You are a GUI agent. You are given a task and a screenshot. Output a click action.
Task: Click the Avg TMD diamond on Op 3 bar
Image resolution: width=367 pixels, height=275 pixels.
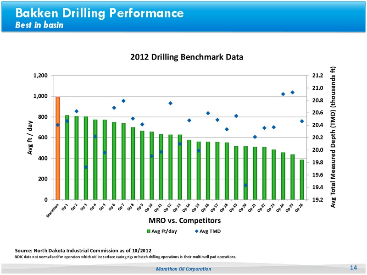[86, 167]
